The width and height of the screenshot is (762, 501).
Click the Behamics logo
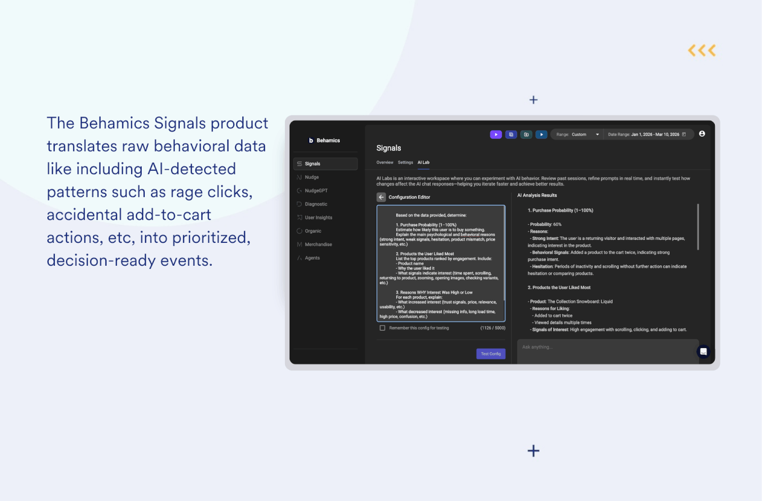[325, 140]
